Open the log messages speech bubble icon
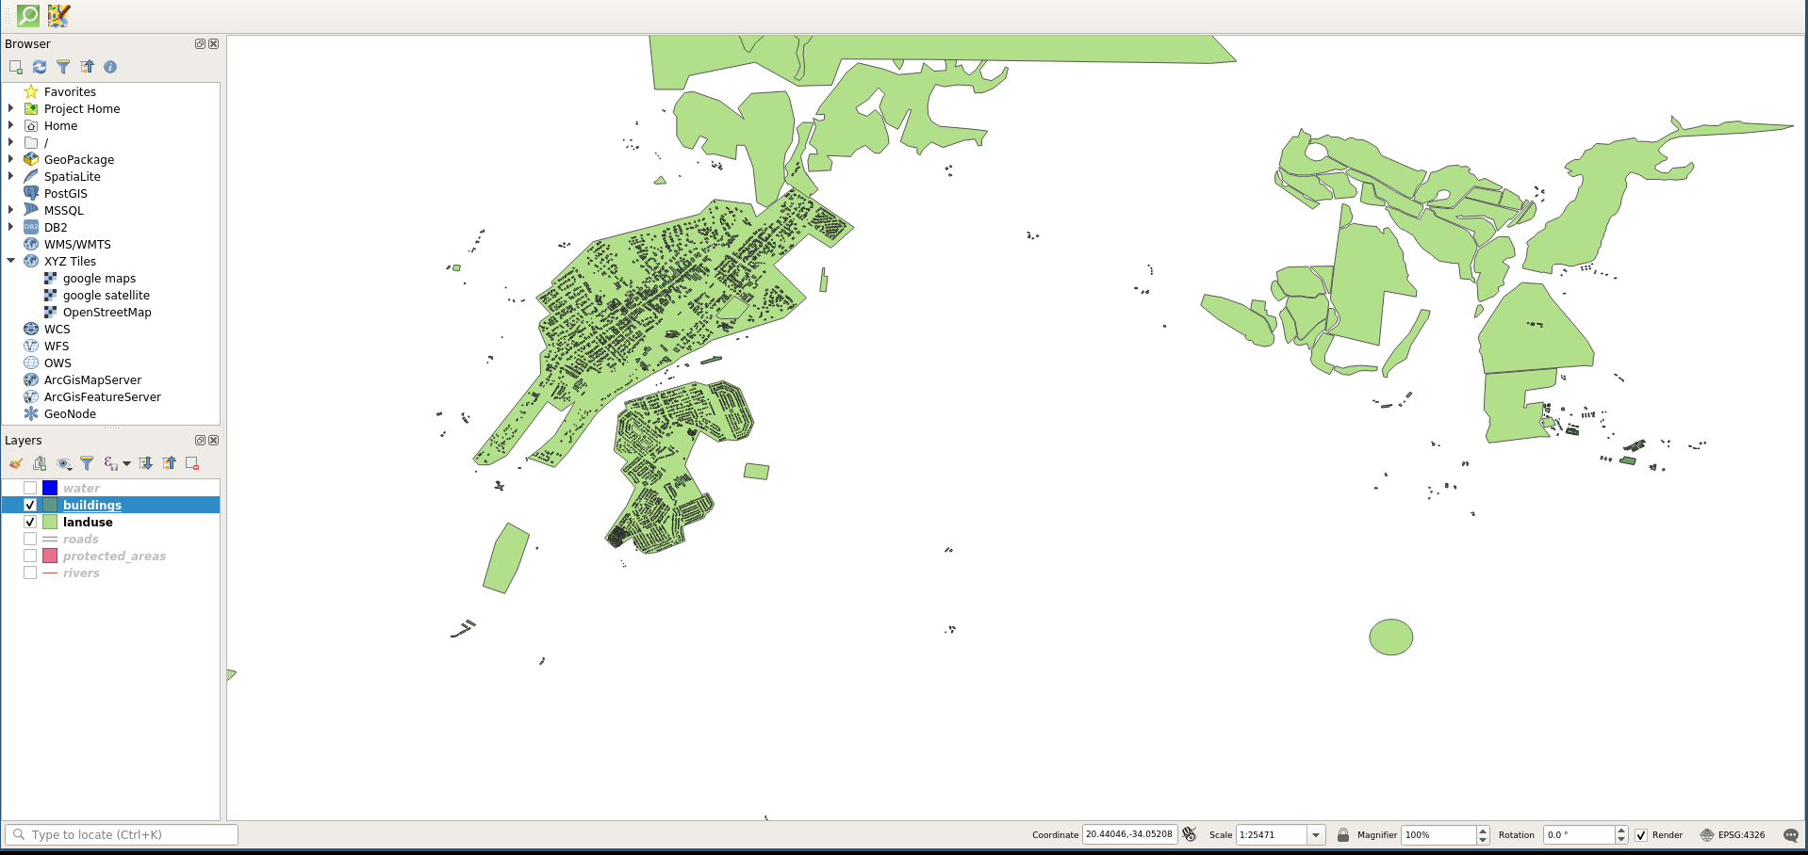This screenshot has width=1808, height=855. click(1790, 835)
